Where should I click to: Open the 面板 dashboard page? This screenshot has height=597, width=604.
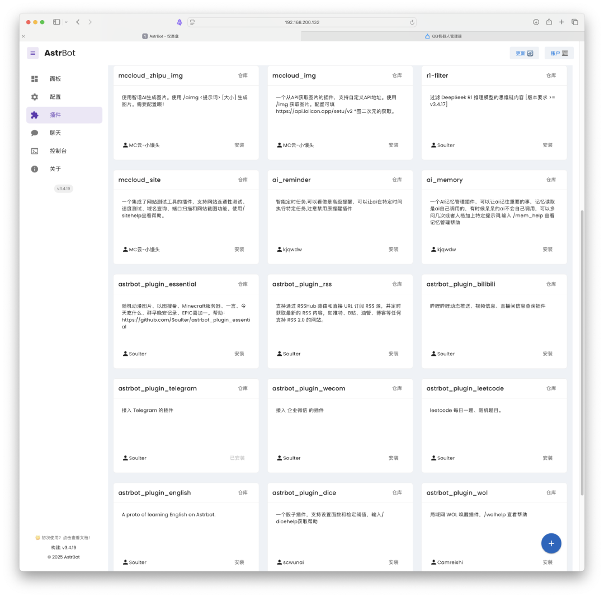coord(64,79)
